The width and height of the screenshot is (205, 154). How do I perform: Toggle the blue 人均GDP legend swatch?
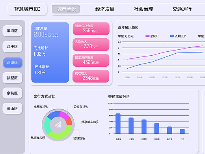[x=172, y=36]
